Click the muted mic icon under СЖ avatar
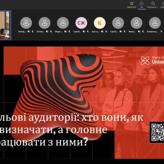 [88, 31]
